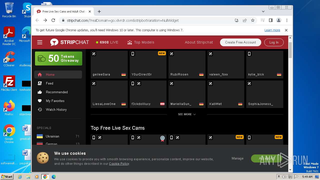Open Firefox desktop shortcut
This screenshot has width=320, height=180.
point(9,108)
